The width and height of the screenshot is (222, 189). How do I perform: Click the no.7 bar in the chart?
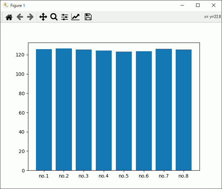click(164, 110)
